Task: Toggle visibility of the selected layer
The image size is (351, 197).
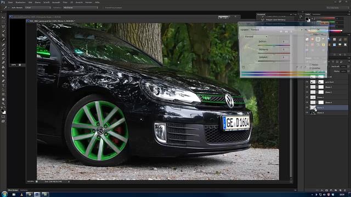Action: click(307, 107)
